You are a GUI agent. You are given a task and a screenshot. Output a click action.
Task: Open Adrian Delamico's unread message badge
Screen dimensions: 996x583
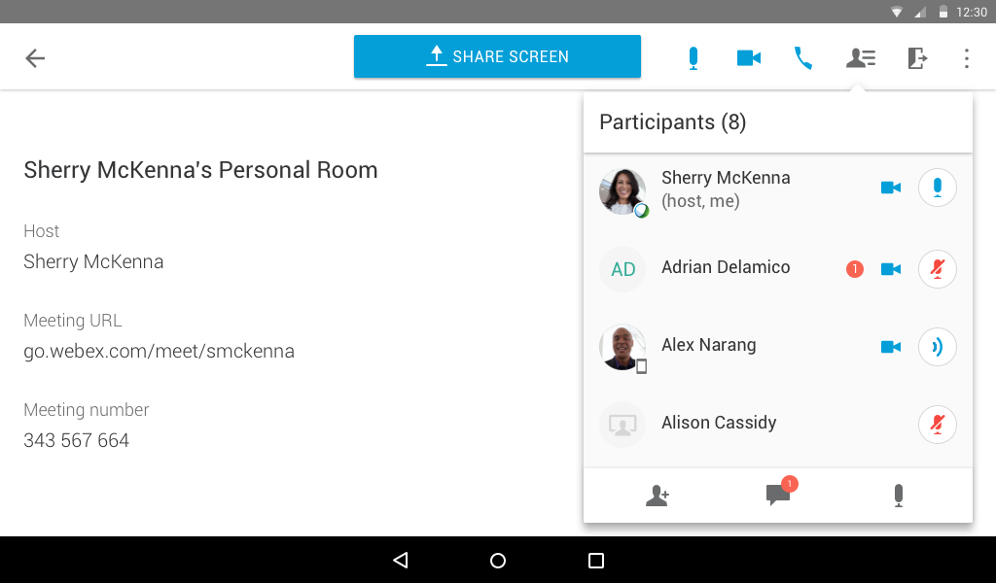tap(854, 269)
